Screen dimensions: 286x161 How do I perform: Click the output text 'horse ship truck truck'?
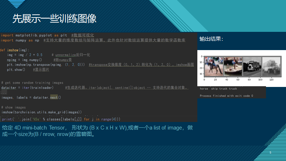218,89
